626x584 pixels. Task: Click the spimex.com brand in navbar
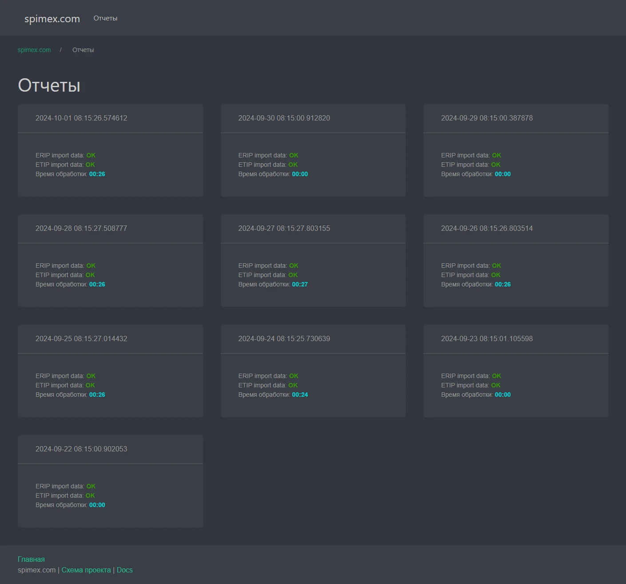(x=52, y=19)
